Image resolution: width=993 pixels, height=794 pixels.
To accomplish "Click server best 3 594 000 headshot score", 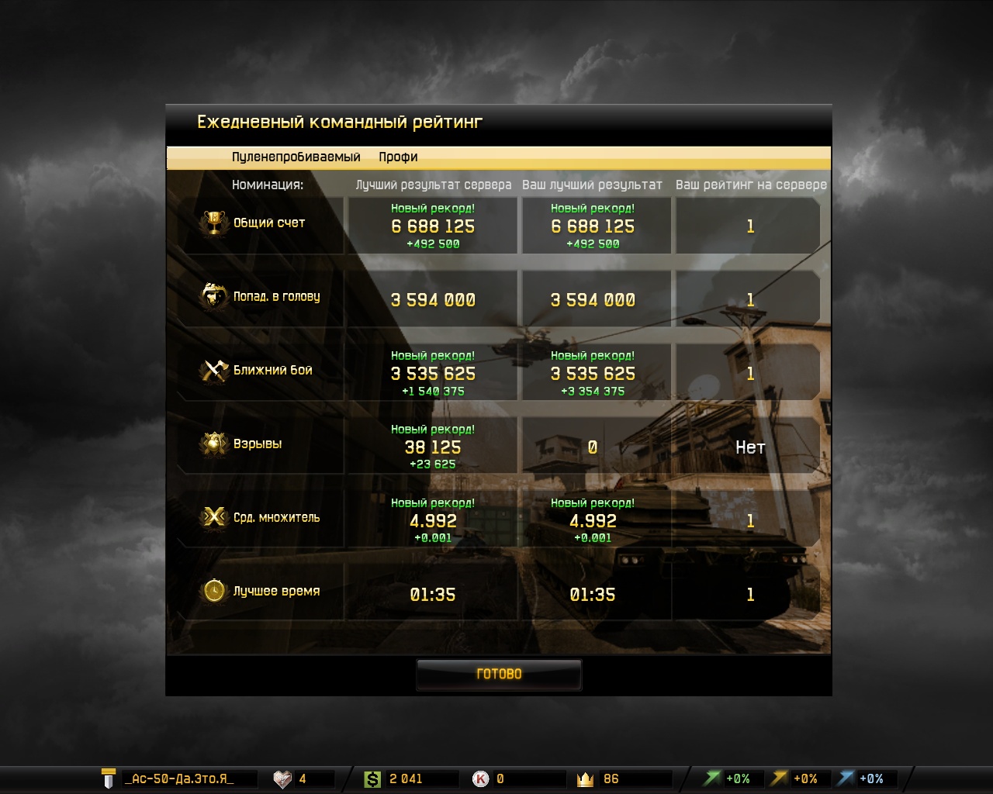I will click(433, 300).
